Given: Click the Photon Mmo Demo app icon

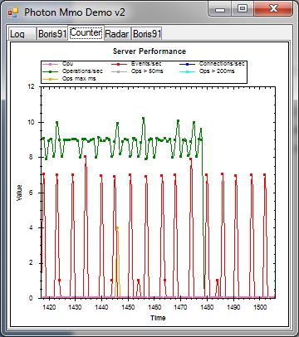Looking at the screenshot, I should pyautogui.click(x=13, y=12).
